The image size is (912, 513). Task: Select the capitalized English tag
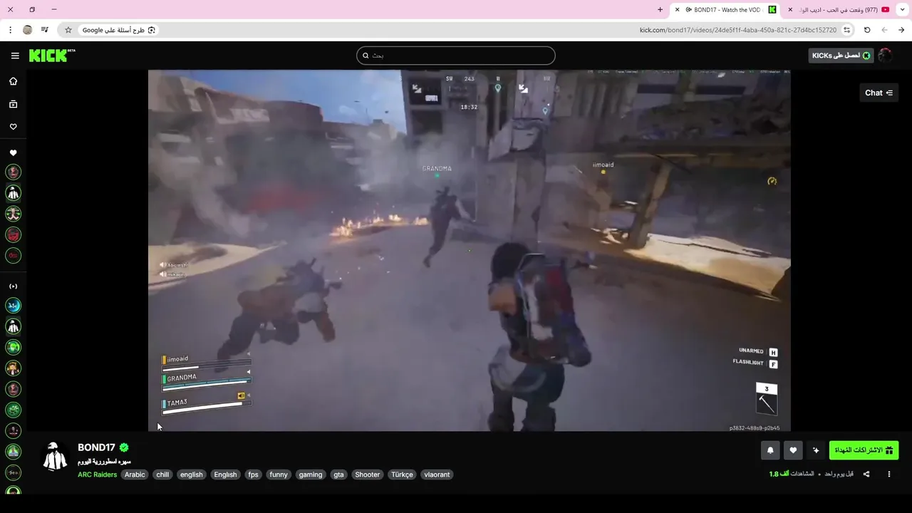(x=225, y=475)
